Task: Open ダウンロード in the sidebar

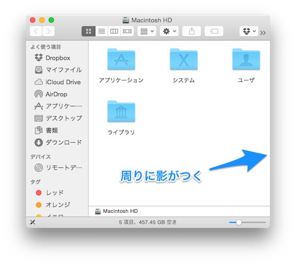Action: pyautogui.click(x=57, y=142)
